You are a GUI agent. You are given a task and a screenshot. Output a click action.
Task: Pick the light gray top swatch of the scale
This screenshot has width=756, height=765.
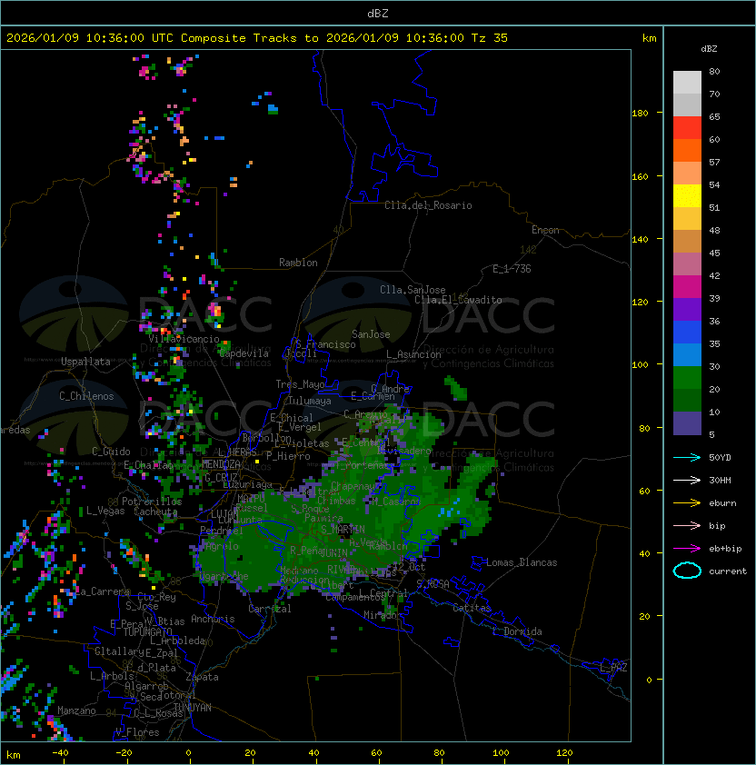(x=687, y=83)
